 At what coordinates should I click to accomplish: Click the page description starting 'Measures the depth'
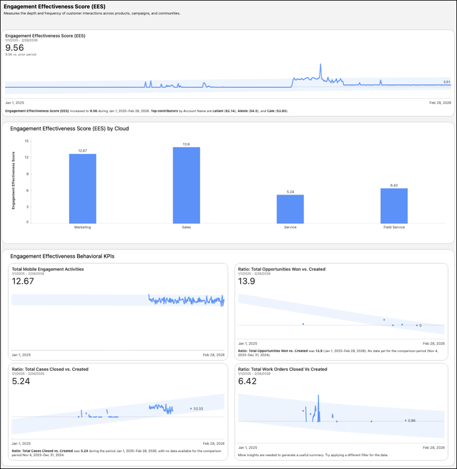(x=92, y=13)
